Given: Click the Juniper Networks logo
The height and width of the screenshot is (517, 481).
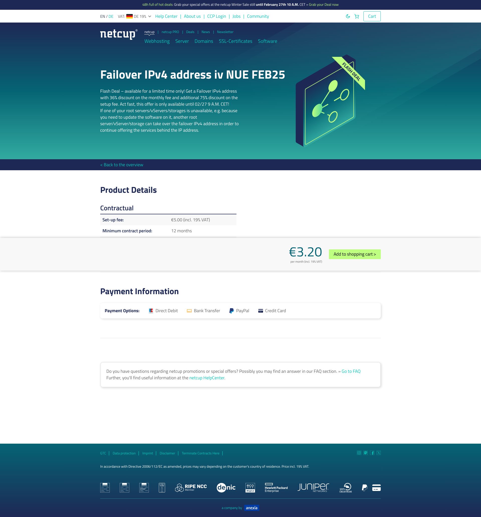Looking at the screenshot, I should [313, 488].
